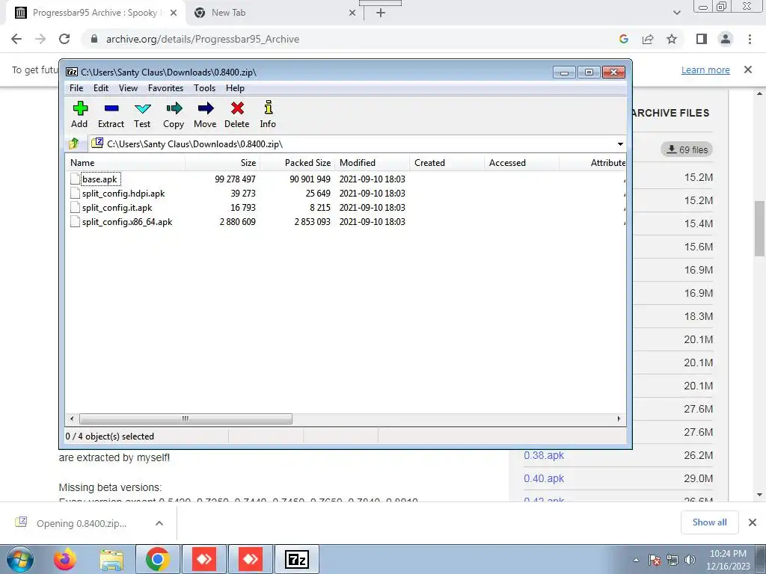This screenshot has height=574, width=766.
Task: Open Windows Explorer from taskbar
Action: tap(111, 559)
